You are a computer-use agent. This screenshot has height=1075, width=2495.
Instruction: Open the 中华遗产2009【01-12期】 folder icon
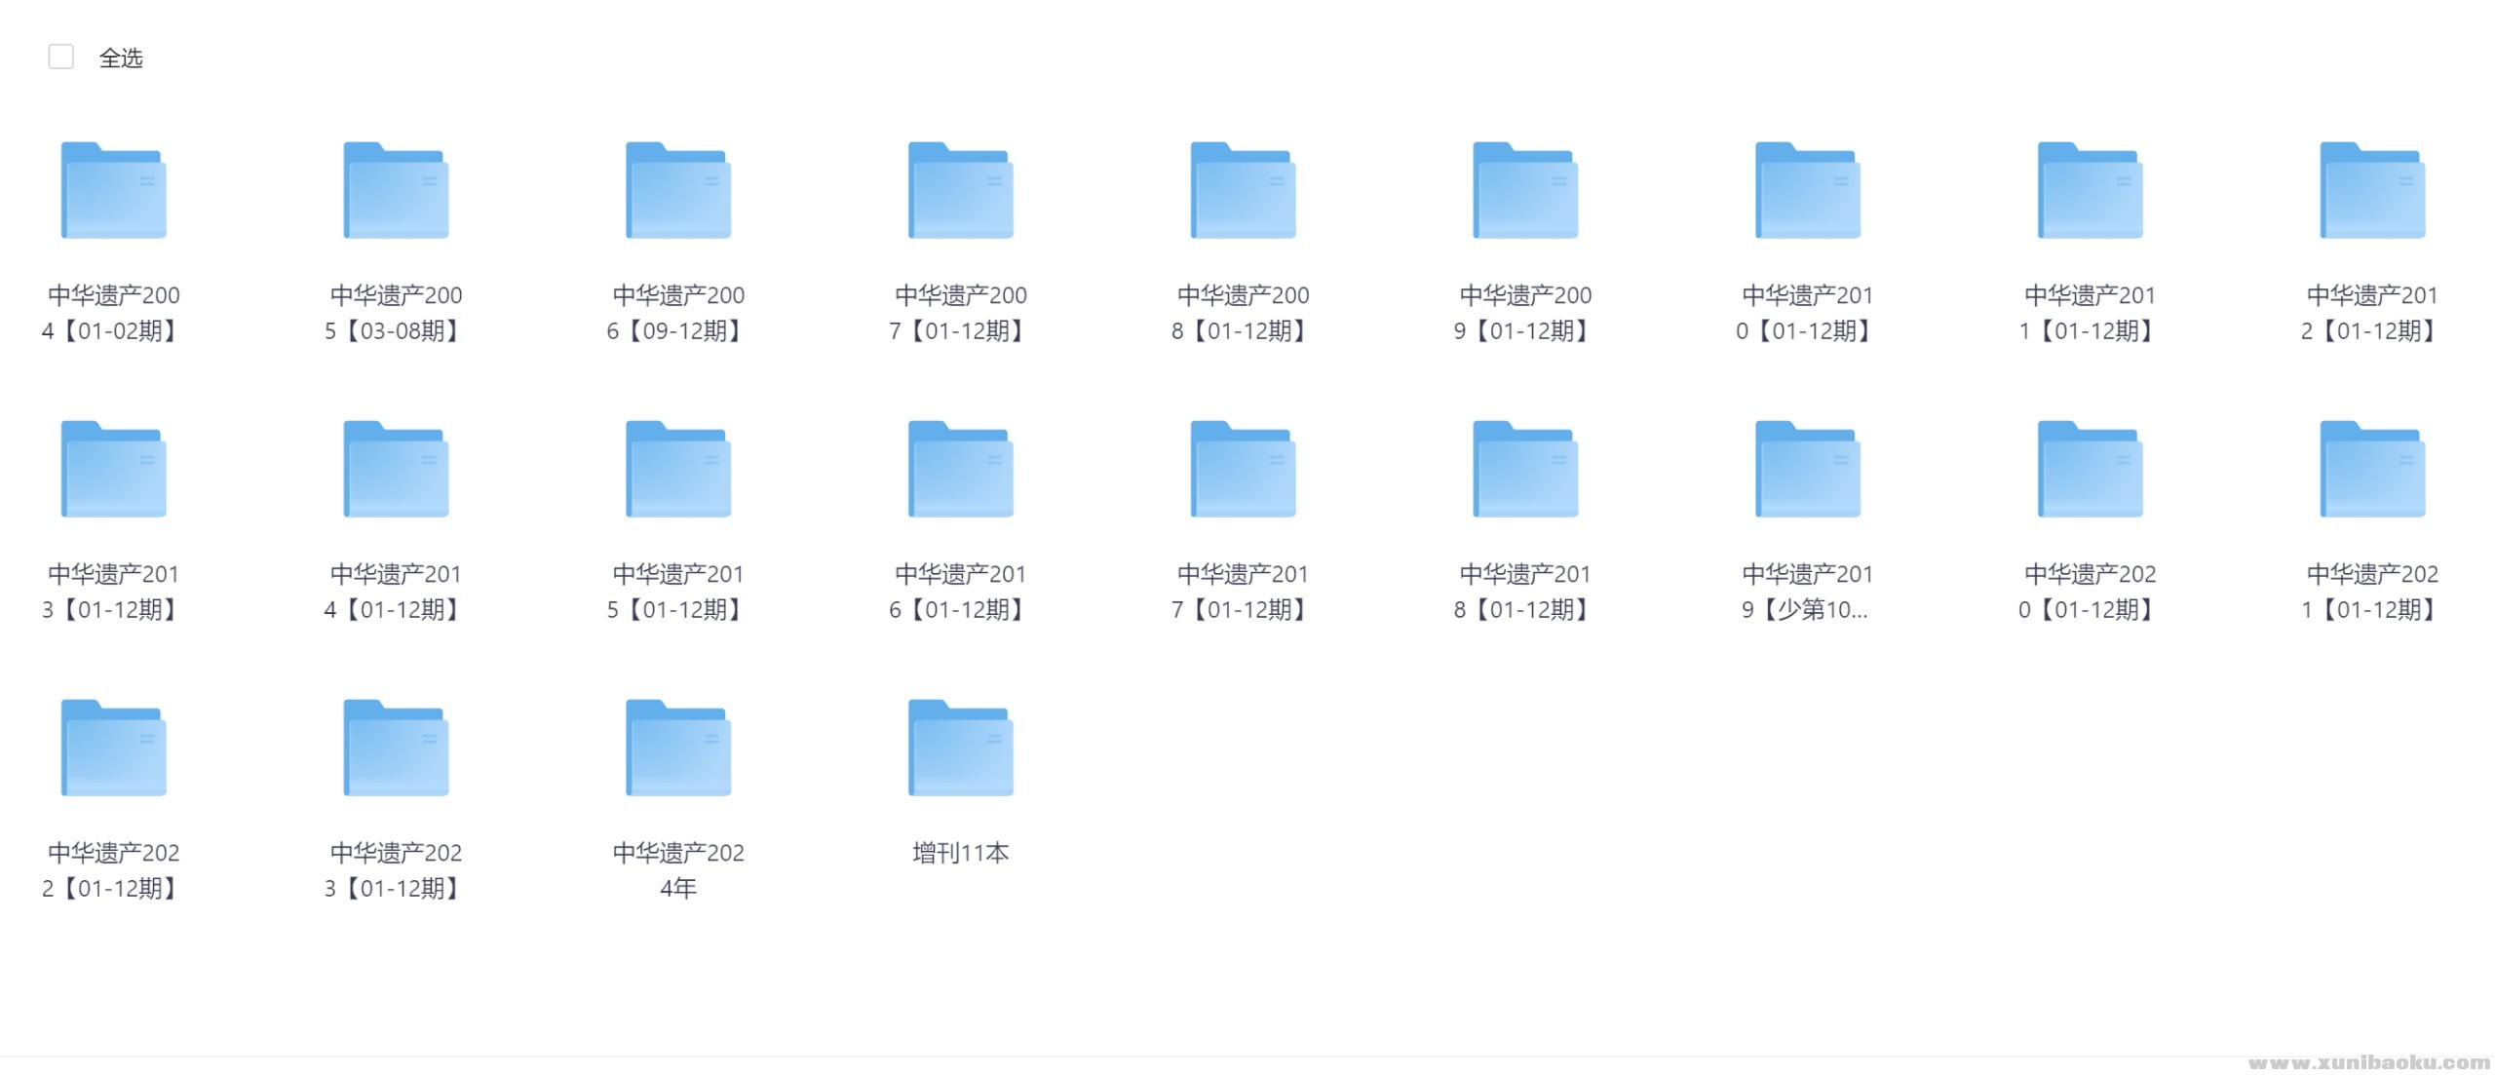(x=1525, y=191)
